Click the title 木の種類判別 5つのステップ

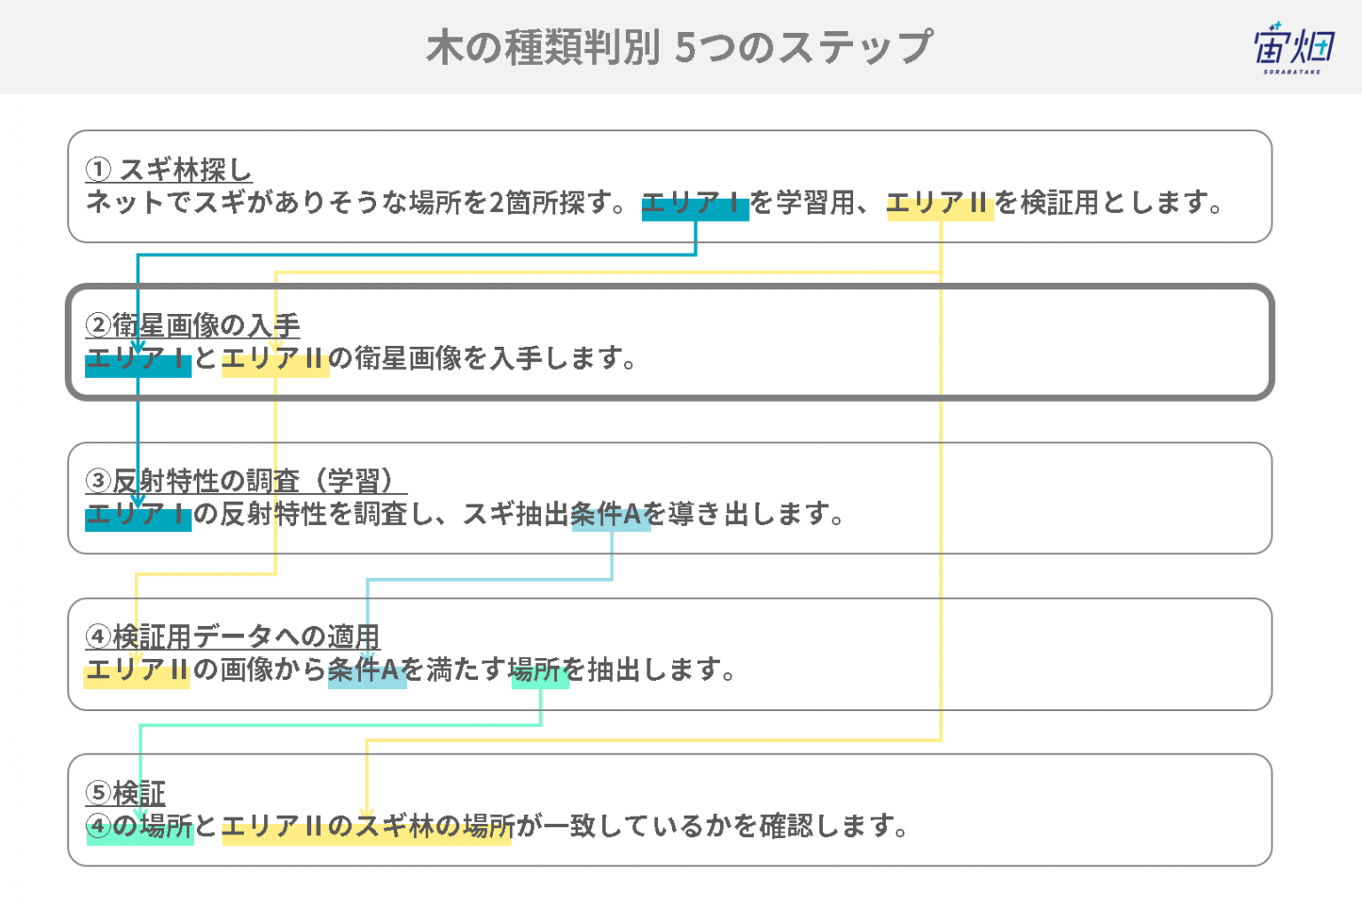pyautogui.click(x=679, y=47)
